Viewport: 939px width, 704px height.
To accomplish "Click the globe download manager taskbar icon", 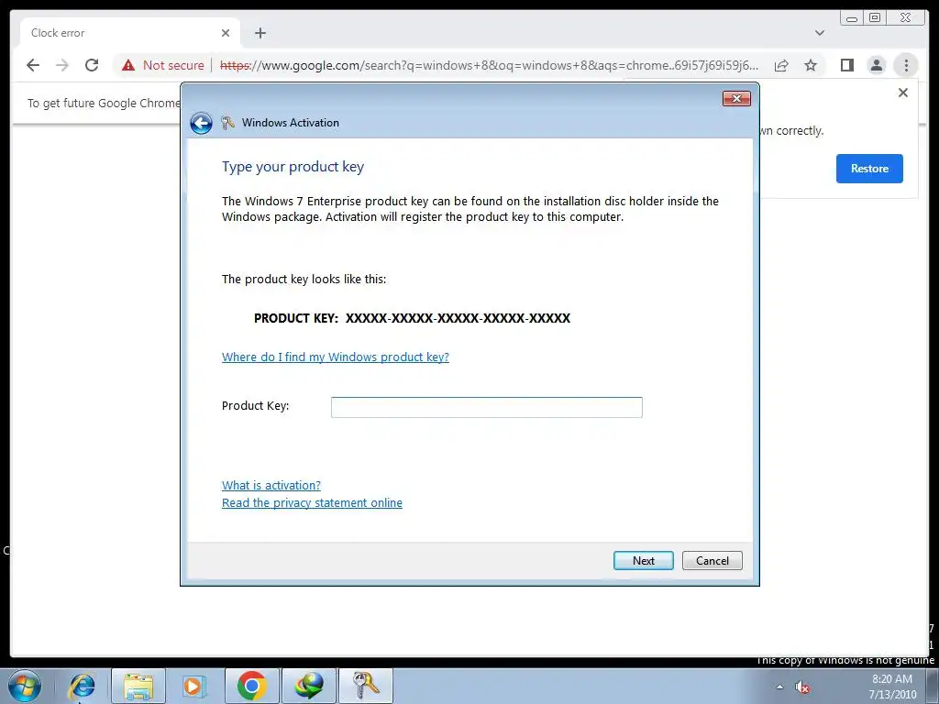I will (x=308, y=686).
